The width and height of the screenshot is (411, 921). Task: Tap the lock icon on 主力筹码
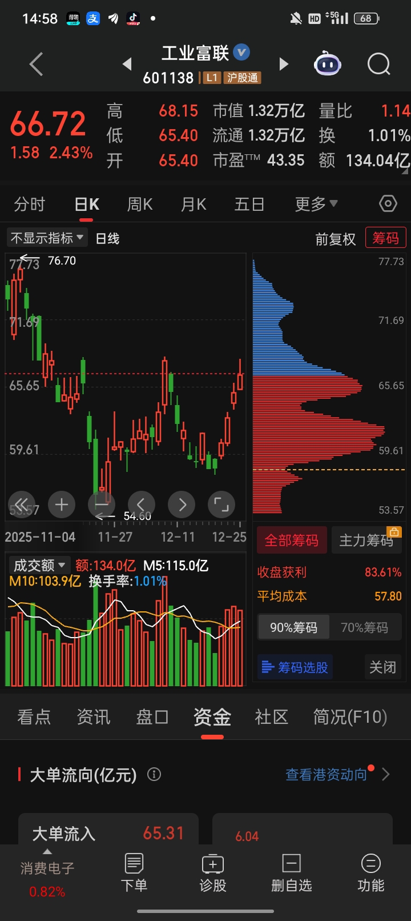click(394, 532)
